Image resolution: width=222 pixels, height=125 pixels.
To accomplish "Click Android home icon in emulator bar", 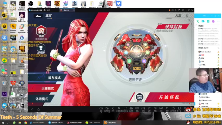I will 39,109.
